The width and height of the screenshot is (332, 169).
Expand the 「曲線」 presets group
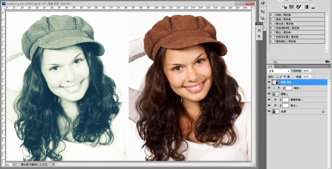point(271,19)
